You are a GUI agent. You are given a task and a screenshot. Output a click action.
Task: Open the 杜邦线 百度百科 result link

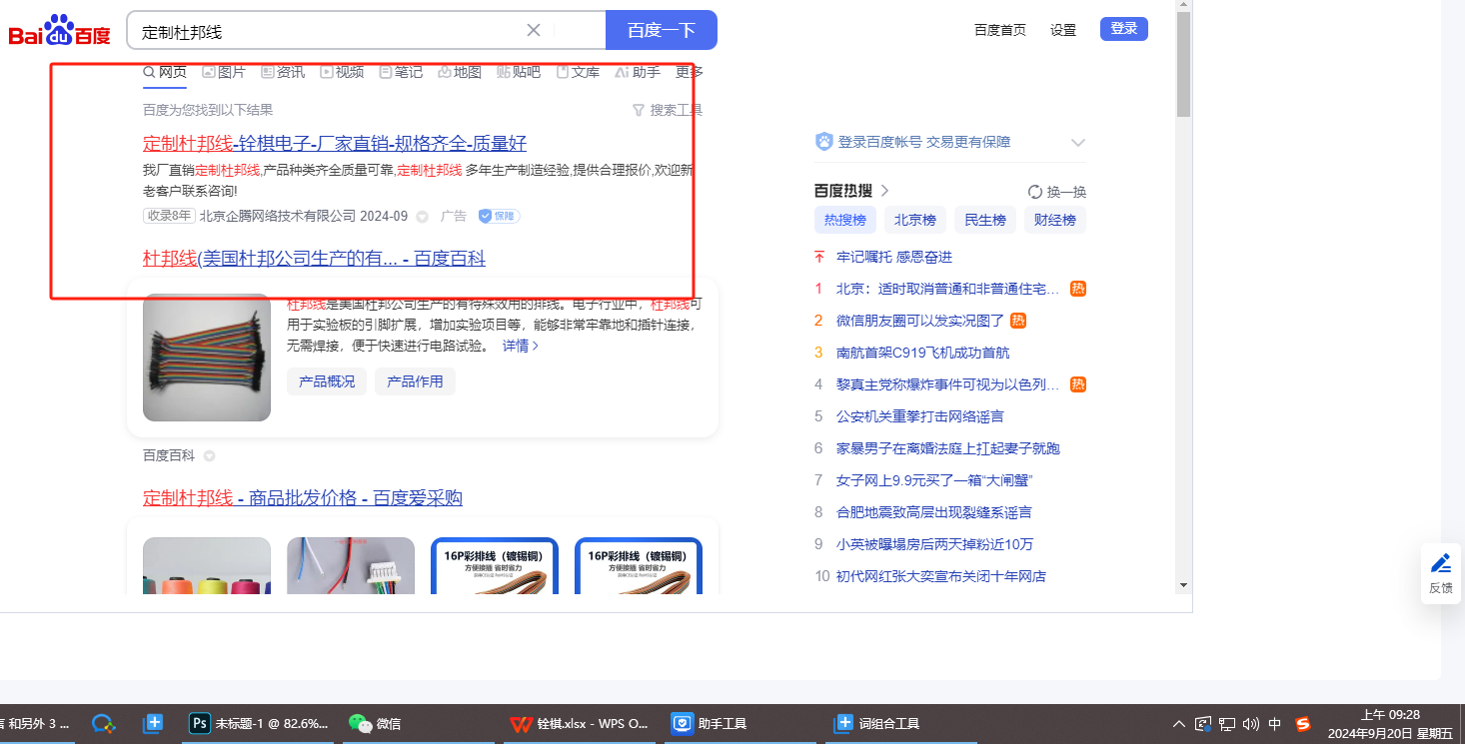pos(314,259)
